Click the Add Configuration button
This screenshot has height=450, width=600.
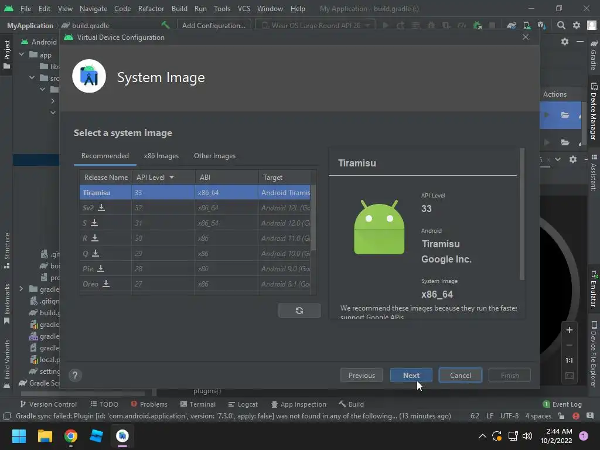click(x=213, y=25)
